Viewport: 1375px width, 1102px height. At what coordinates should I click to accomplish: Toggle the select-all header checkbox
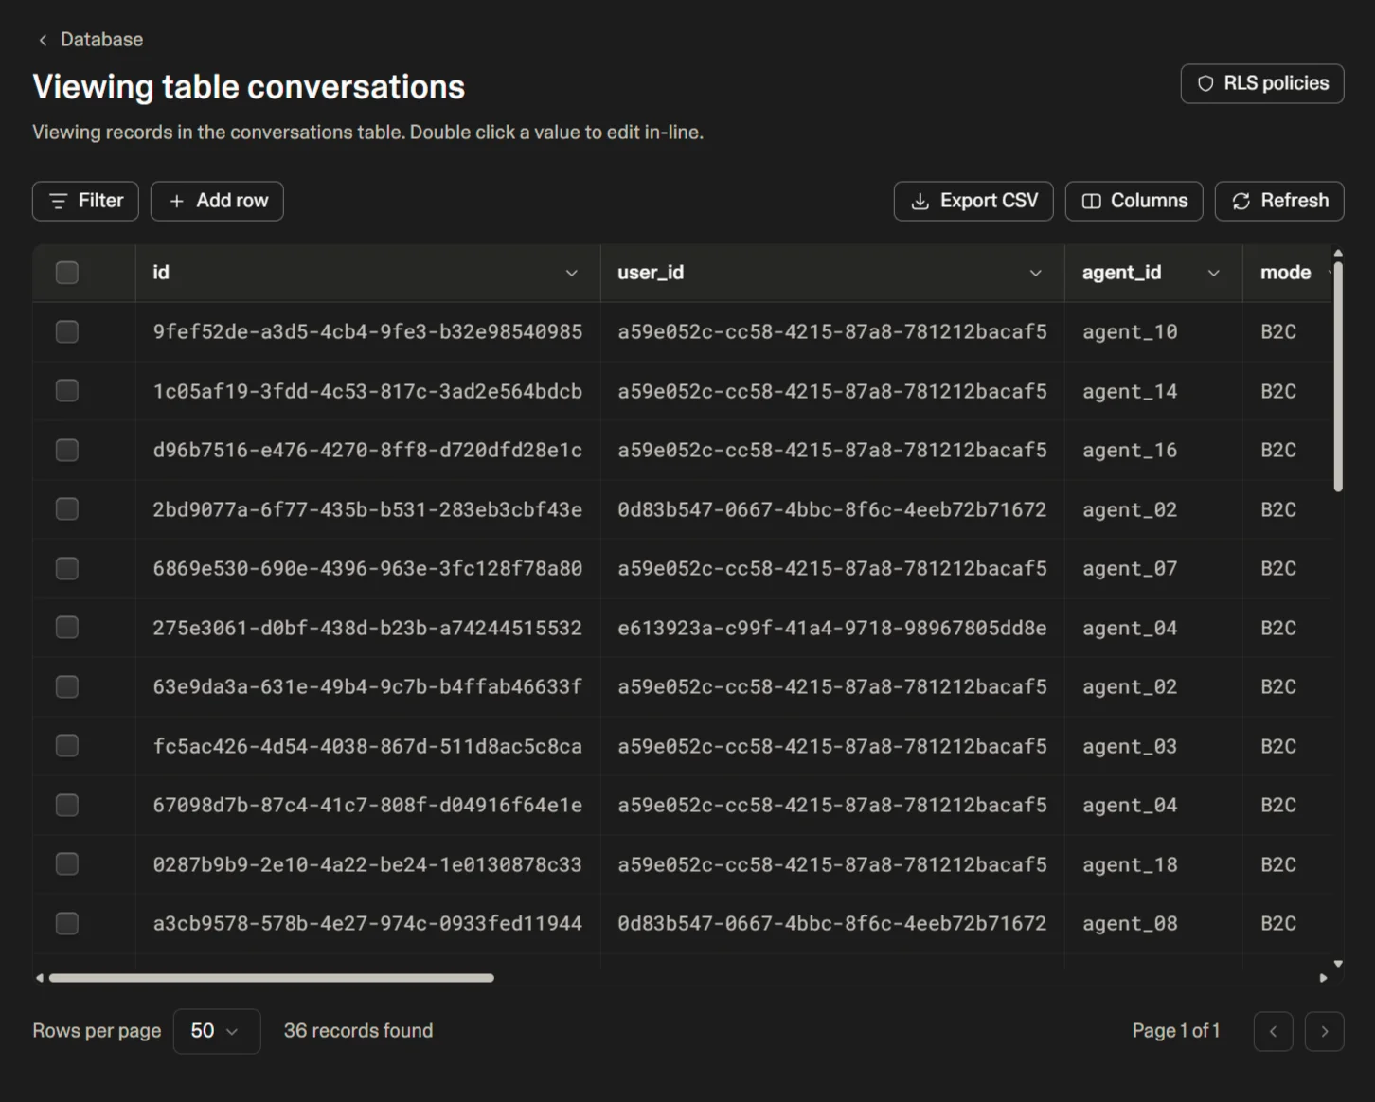click(x=67, y=273)
